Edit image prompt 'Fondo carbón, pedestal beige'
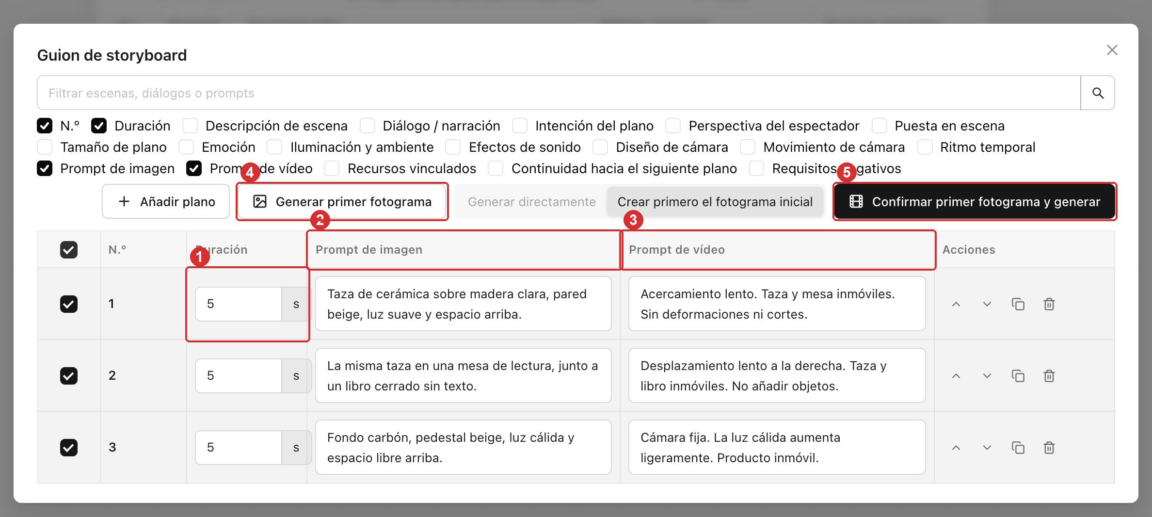This screenshot has width=1152, height=517. tap(463, 448)
